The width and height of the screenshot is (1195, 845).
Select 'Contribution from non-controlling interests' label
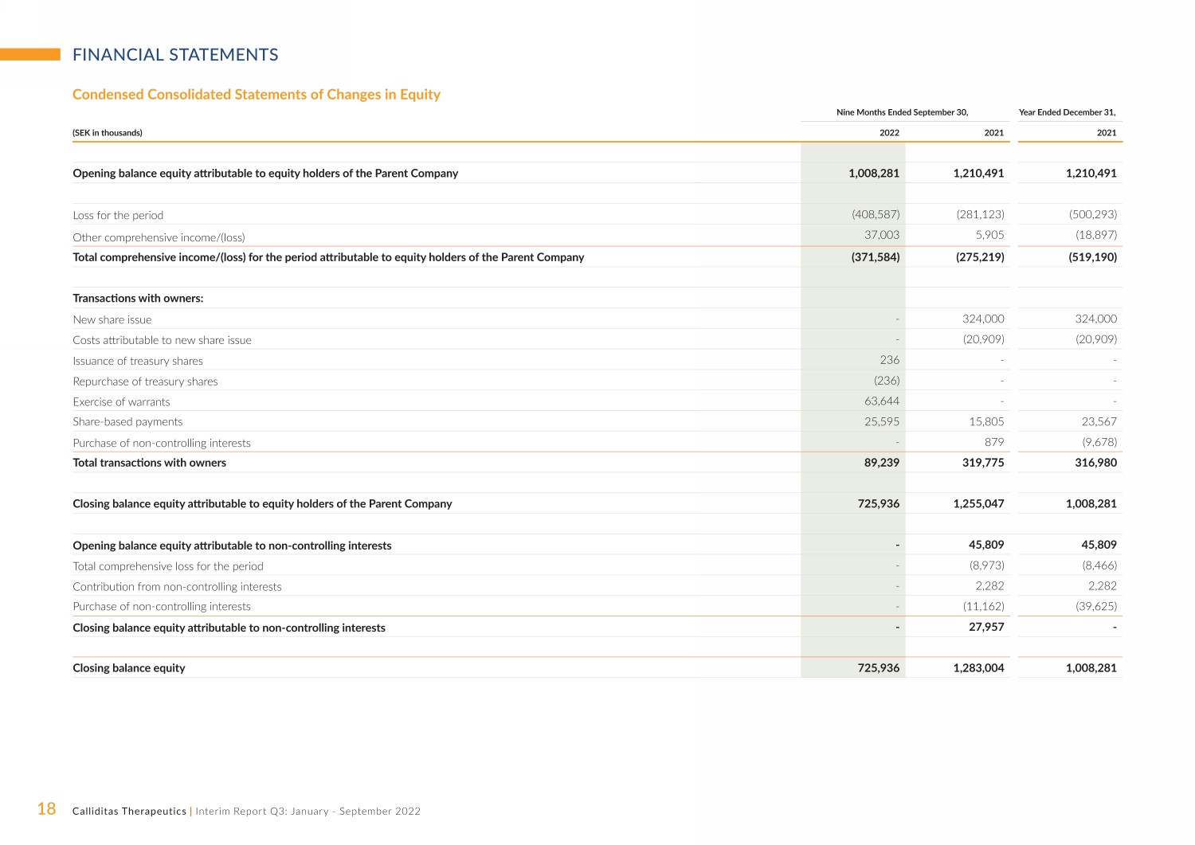coord(177,587)
